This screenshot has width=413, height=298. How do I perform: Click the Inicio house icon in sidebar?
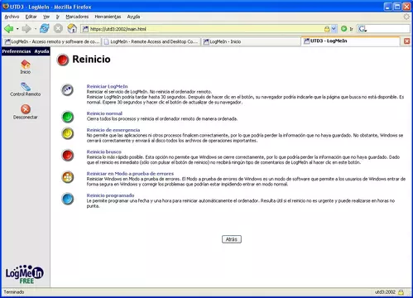coord(26,65)
